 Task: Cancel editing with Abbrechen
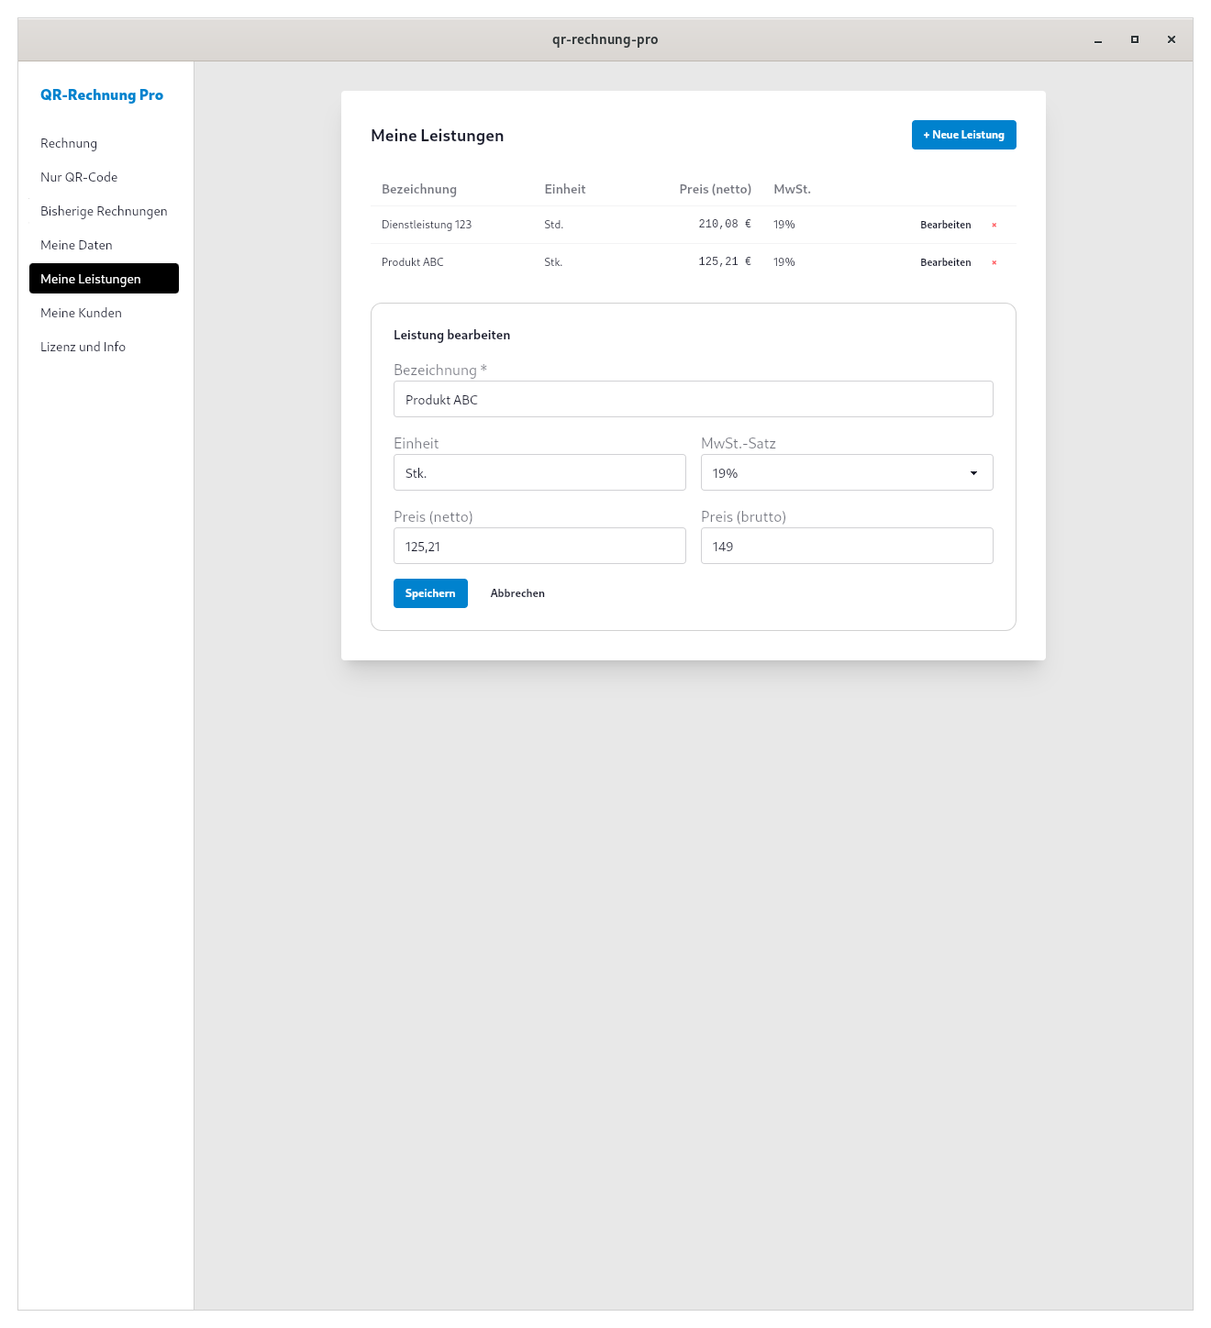517,593
